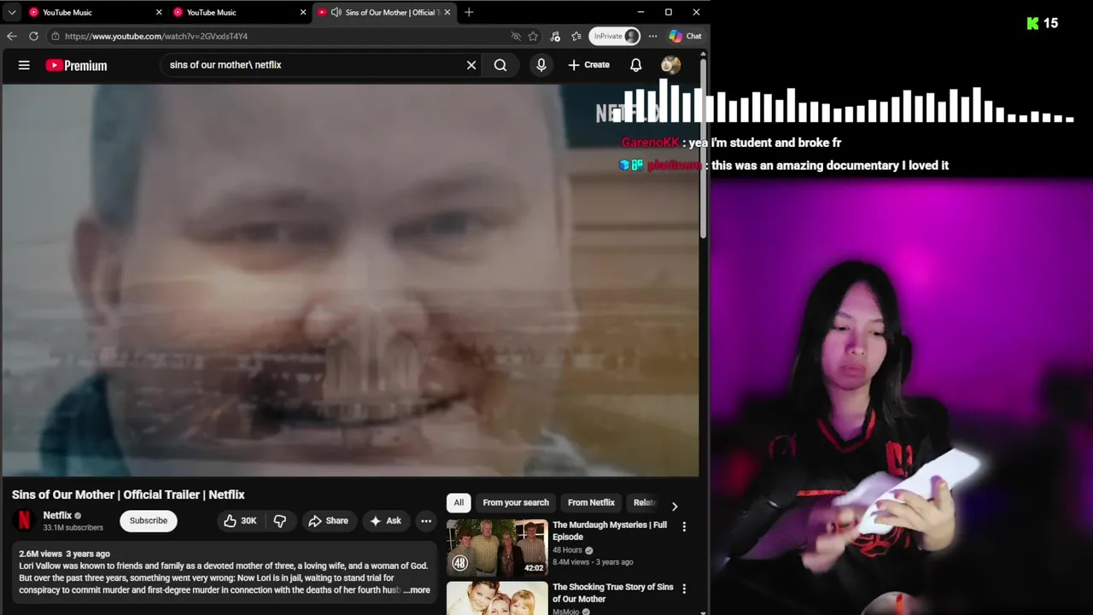This screenshot has width=1093, height=615.
Task: Subscribe to Netflix channel
Action: [149, 521]
